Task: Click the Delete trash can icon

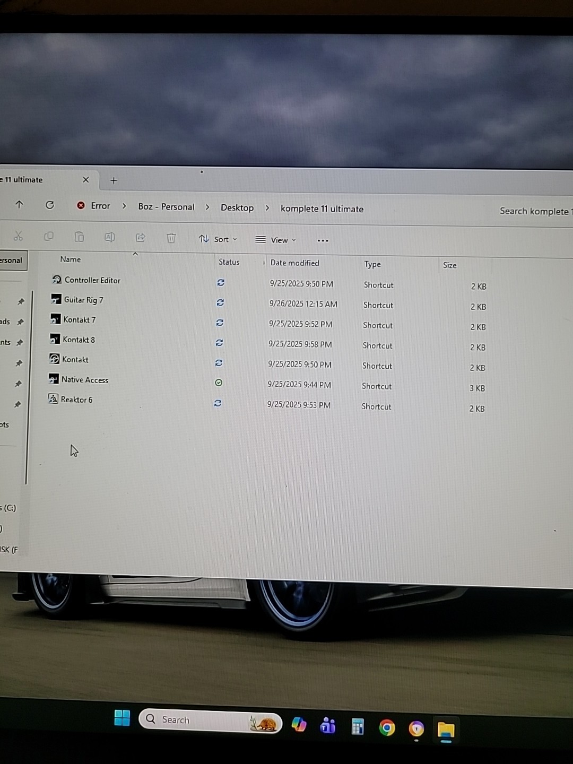Action: tap(171, 238)
